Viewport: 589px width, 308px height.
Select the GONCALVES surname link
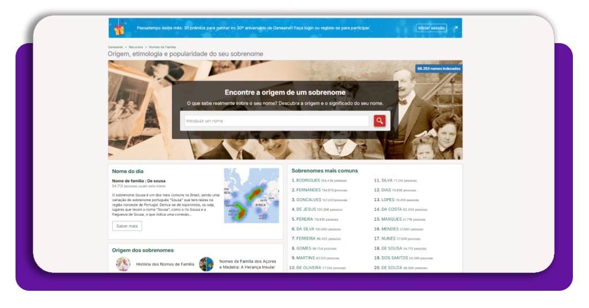coord(309,200)
